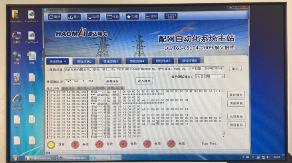
Task: Click the message log vertical scrollbar
Action: (223, 116)
